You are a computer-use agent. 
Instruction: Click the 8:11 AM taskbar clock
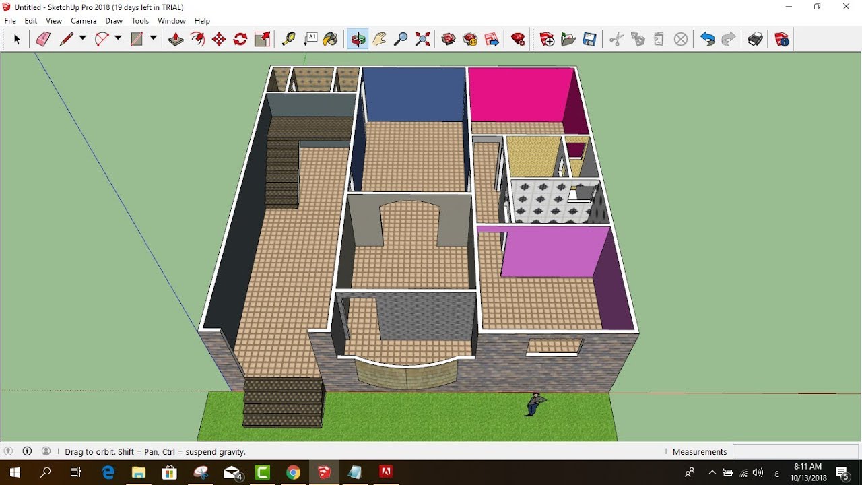(x=808, y=466)
